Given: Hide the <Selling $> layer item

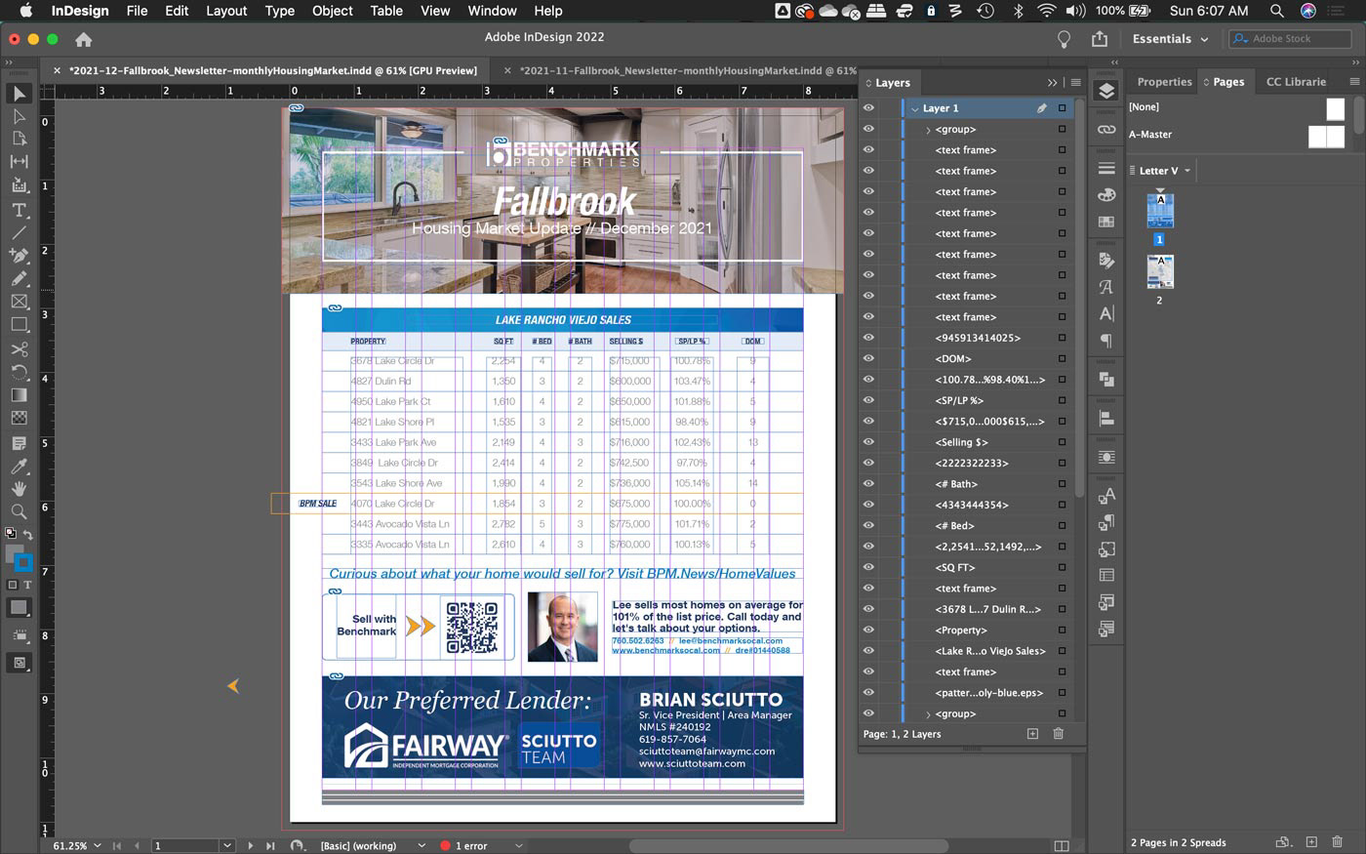Looking at the screenshot, I should tap(868, 442).
